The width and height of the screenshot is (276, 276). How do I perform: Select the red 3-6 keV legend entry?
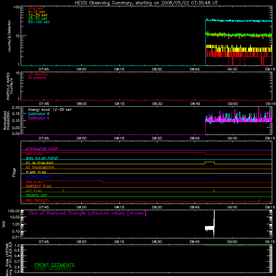[36, 8]
